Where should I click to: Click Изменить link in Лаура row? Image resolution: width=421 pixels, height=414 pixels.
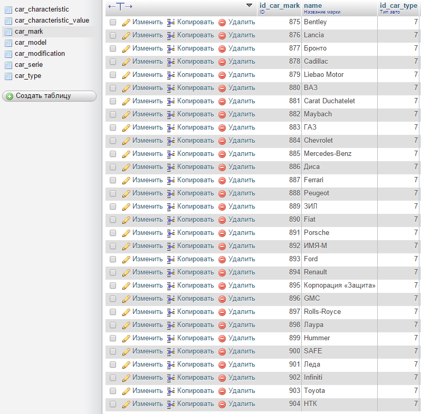pos(147,325)
